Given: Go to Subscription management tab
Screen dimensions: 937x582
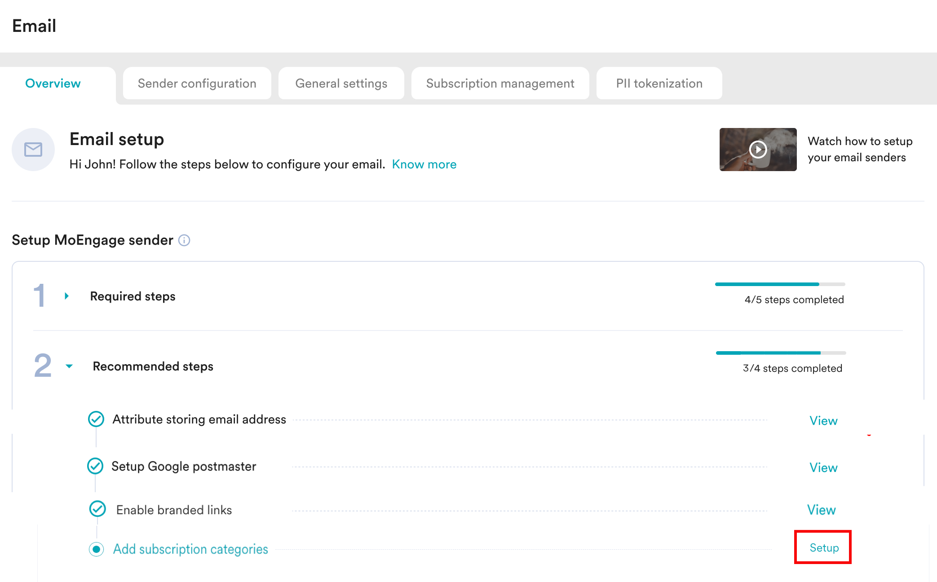Looking at the screenshot, I should [x=500, y=84].
